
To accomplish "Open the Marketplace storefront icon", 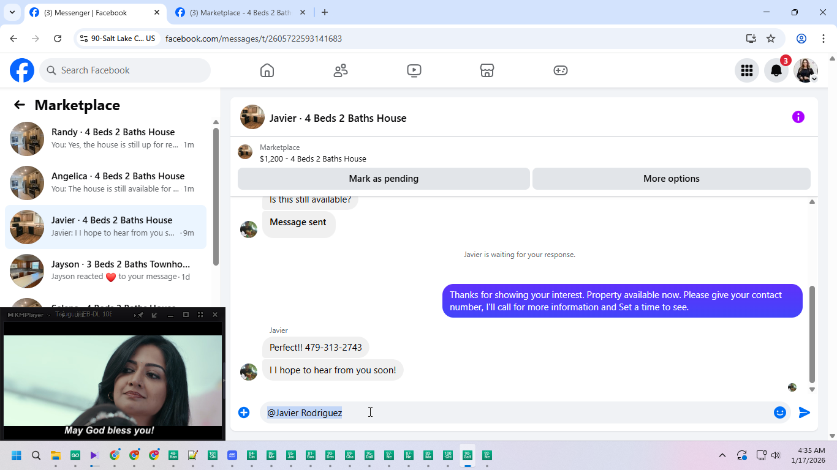I will pyautogui.click(x=487, y=70).
